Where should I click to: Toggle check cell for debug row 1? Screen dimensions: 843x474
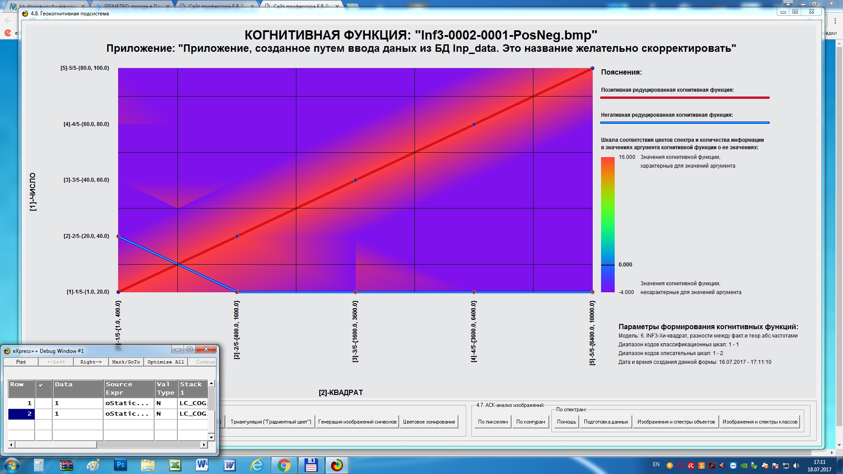point(43,403)
